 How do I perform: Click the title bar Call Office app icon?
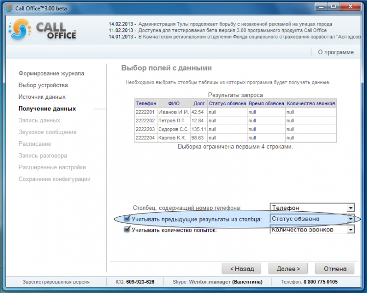coord(10,8)
